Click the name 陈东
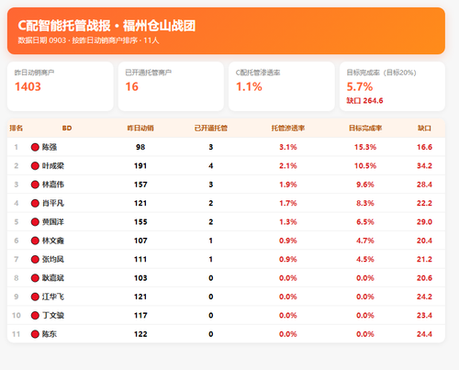459x370 pixels. click(50, 334)
